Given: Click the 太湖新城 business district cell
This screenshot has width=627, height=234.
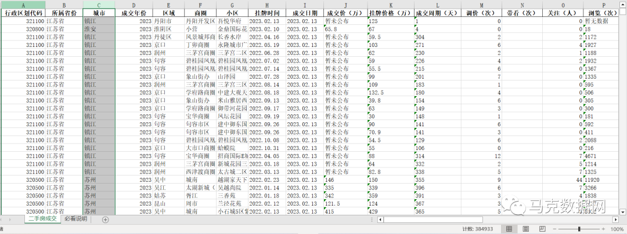Looking at the screenshot, I should pos(200,188).
